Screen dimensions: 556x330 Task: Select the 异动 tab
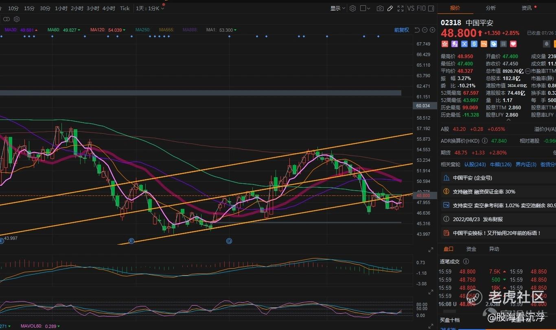(x=494, y=249)
